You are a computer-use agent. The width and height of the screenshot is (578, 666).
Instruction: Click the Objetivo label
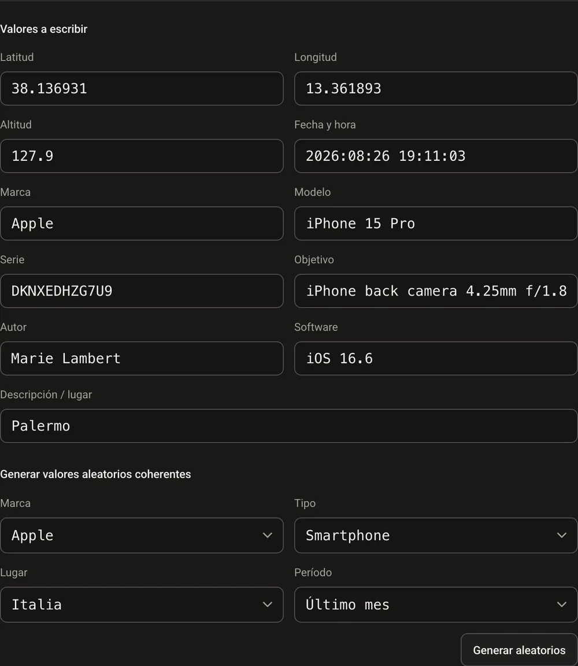(x=314, y=260)
